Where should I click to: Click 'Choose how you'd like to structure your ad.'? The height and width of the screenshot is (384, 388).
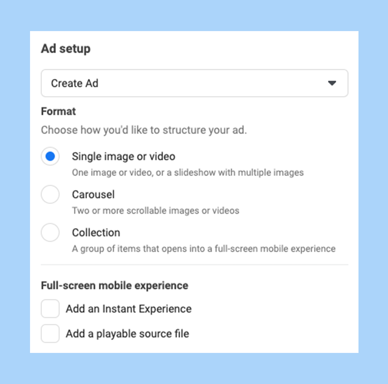(144, 130)
